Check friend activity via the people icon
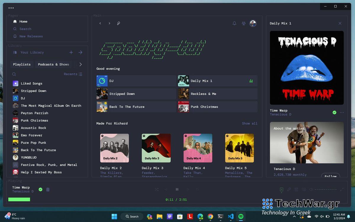Screen dimensions: 355x222 [x=243, y=23]
